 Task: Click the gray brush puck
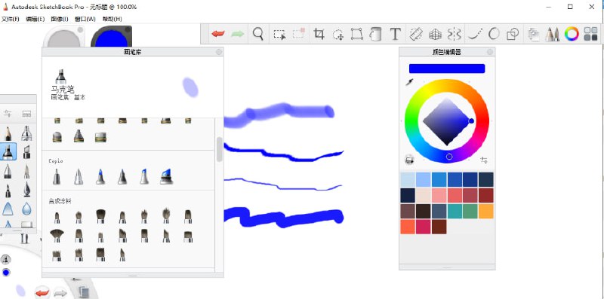click(64, 37)
